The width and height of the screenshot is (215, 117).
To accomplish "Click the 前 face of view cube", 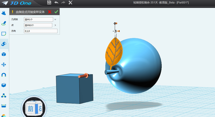I will [x=31, y=109].
